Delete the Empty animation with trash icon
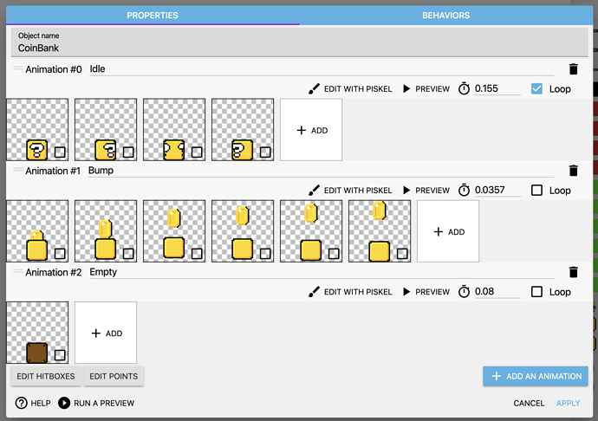Viewport: 598px width, 421px height. tap(573, 272)
